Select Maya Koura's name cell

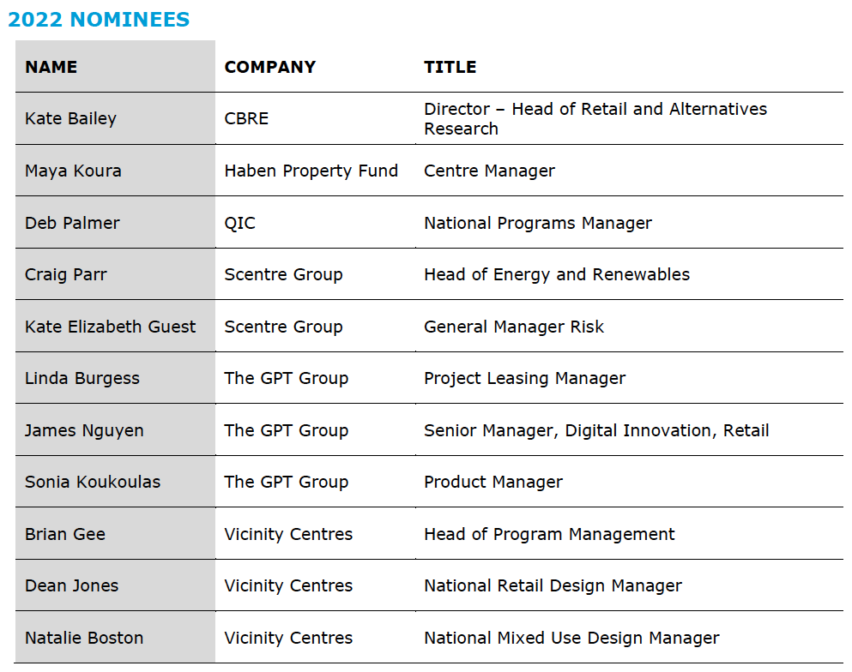pyautogui.click(x=73, y=171)
